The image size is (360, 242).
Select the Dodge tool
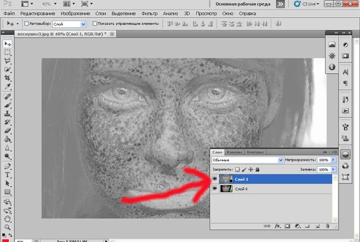pos(8,156)
